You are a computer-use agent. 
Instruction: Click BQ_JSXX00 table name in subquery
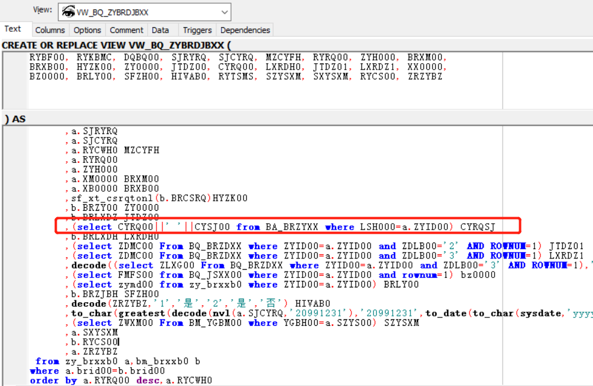[x=215, y=275]
